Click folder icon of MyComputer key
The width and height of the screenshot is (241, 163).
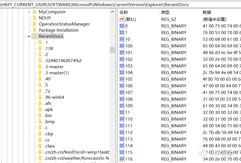point(35,12)
